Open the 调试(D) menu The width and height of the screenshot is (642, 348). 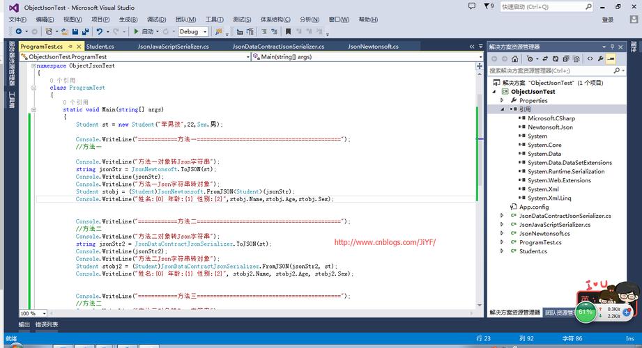[156, 19]
